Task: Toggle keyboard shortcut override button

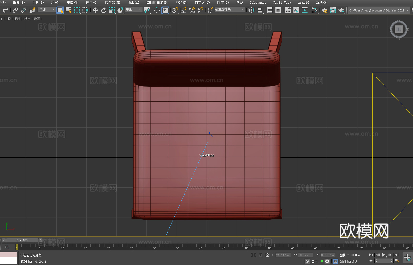Action: [166, 10]
